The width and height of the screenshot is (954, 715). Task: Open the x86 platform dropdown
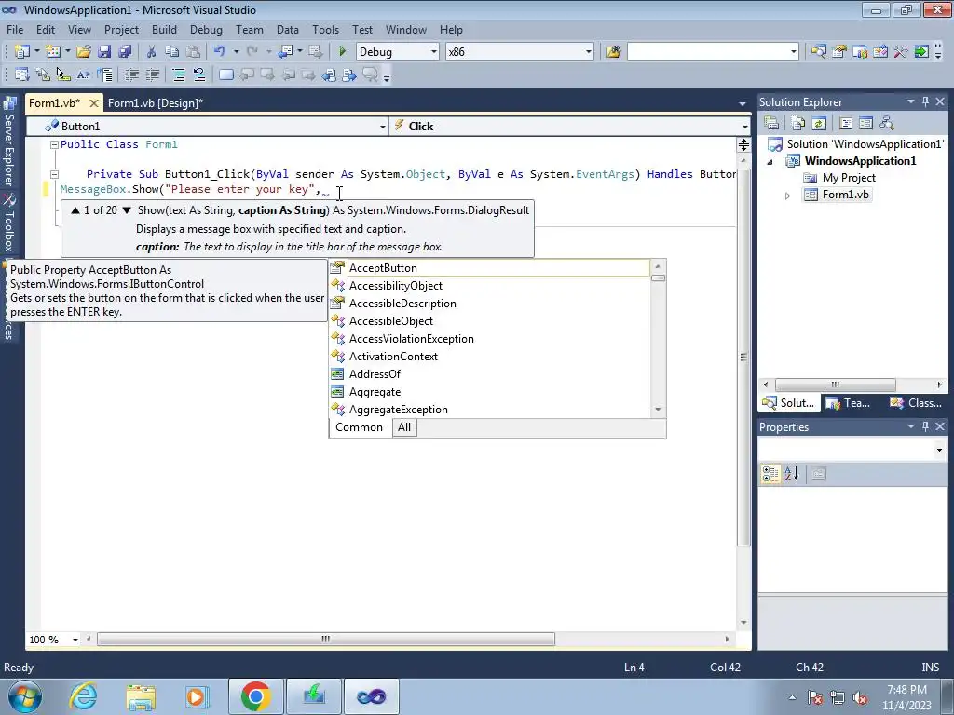(589, 52)
